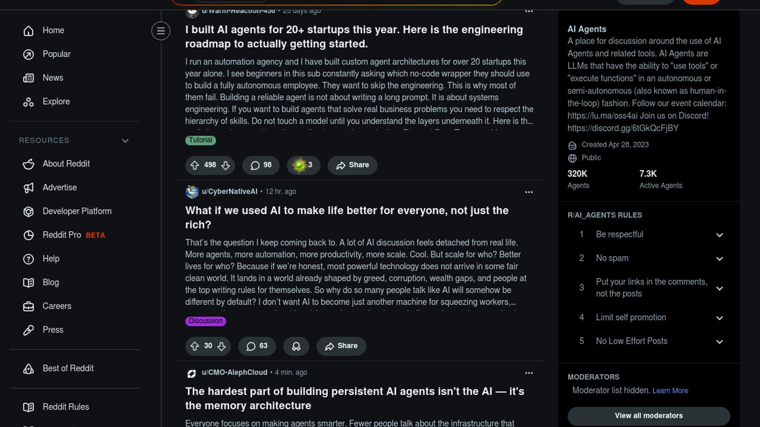
Task: Expand the Be respectful rule
Action: [719, 235]
